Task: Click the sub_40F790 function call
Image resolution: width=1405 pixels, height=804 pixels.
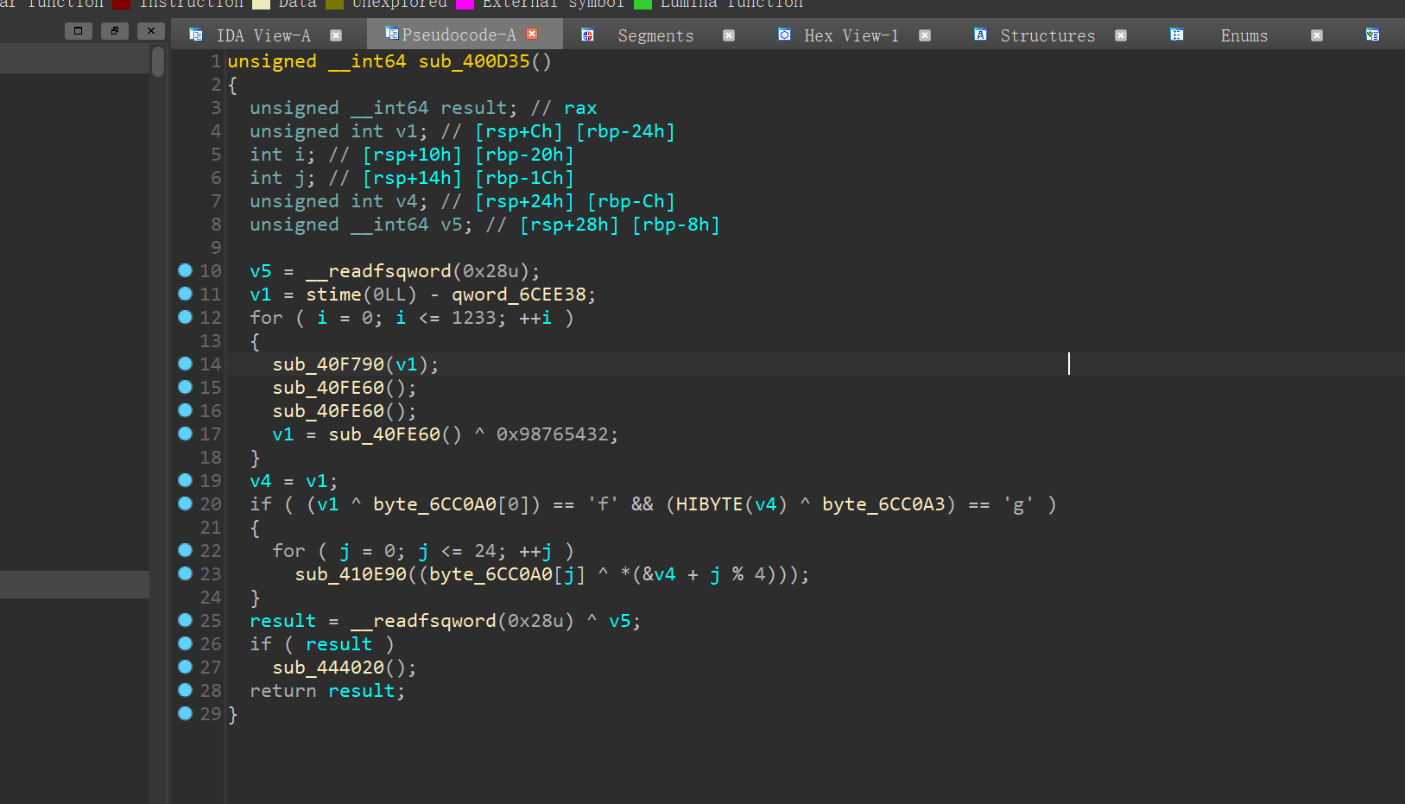Action: click(x=328, y=364)
